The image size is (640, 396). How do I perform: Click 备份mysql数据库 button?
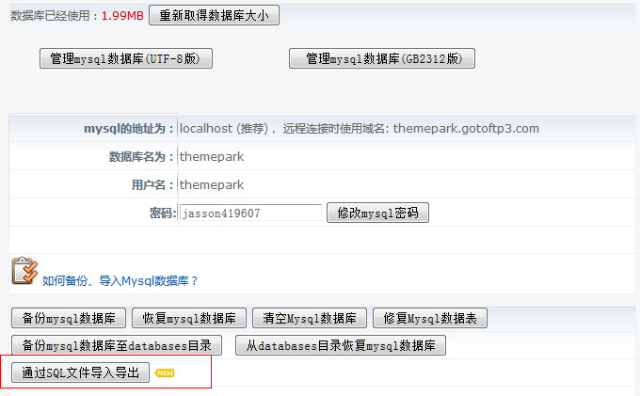69,318
